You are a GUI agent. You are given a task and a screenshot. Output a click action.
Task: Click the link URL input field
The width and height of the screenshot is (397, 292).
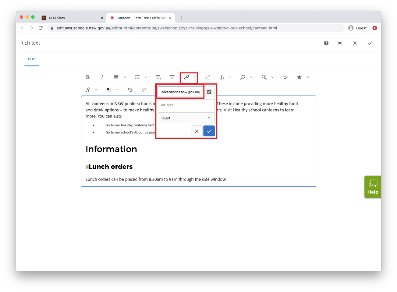[x=181, y=92]
